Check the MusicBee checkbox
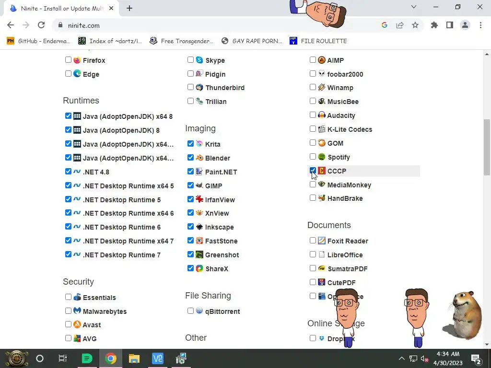 [313, 101]
